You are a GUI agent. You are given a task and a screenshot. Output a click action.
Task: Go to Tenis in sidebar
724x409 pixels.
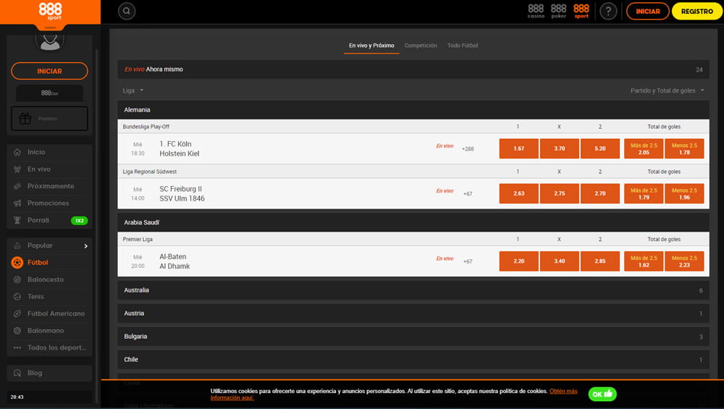35,296
